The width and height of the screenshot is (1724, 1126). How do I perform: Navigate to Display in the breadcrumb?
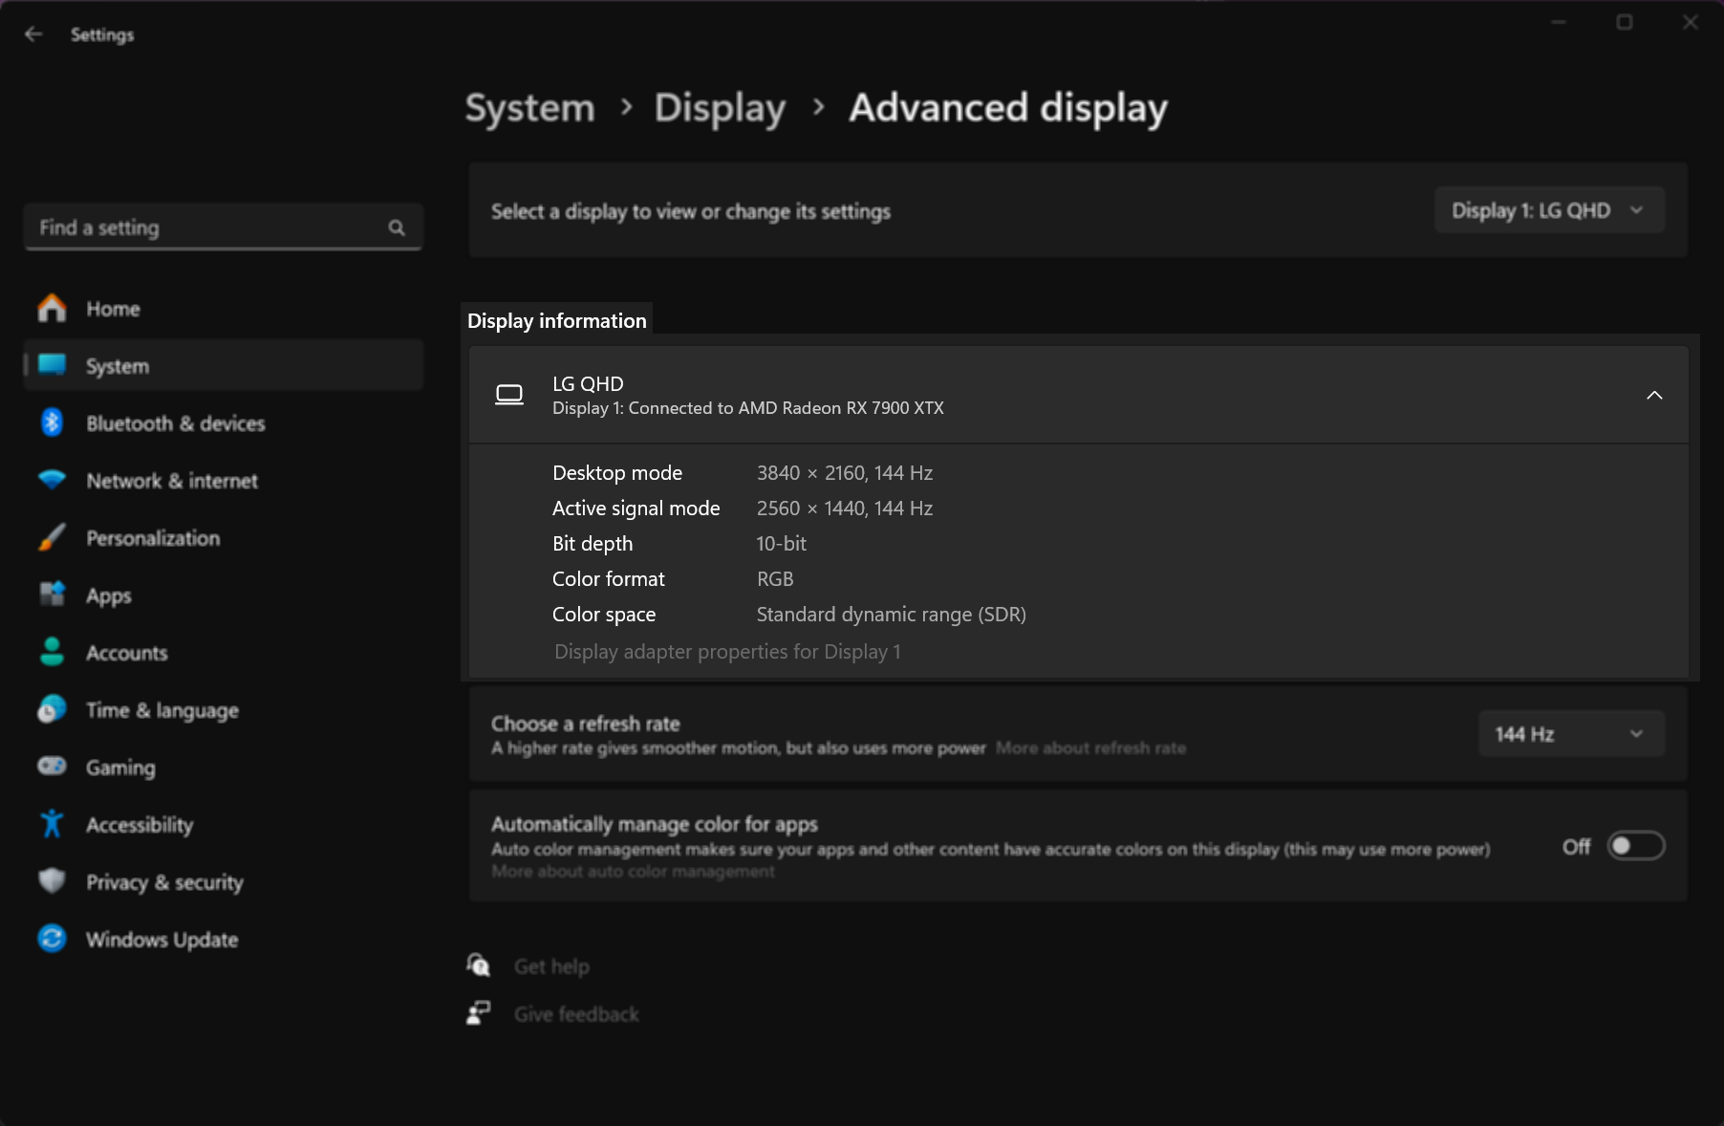click(720, 108)
